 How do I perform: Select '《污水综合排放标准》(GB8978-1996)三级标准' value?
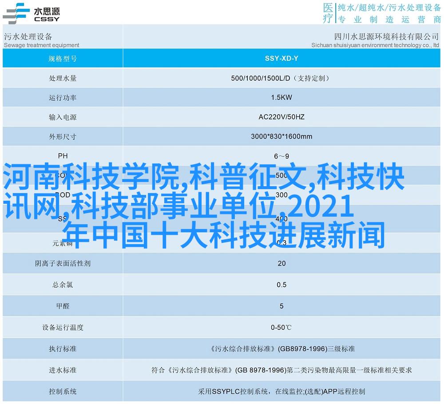pyautogui.click(x=282, y=349)
